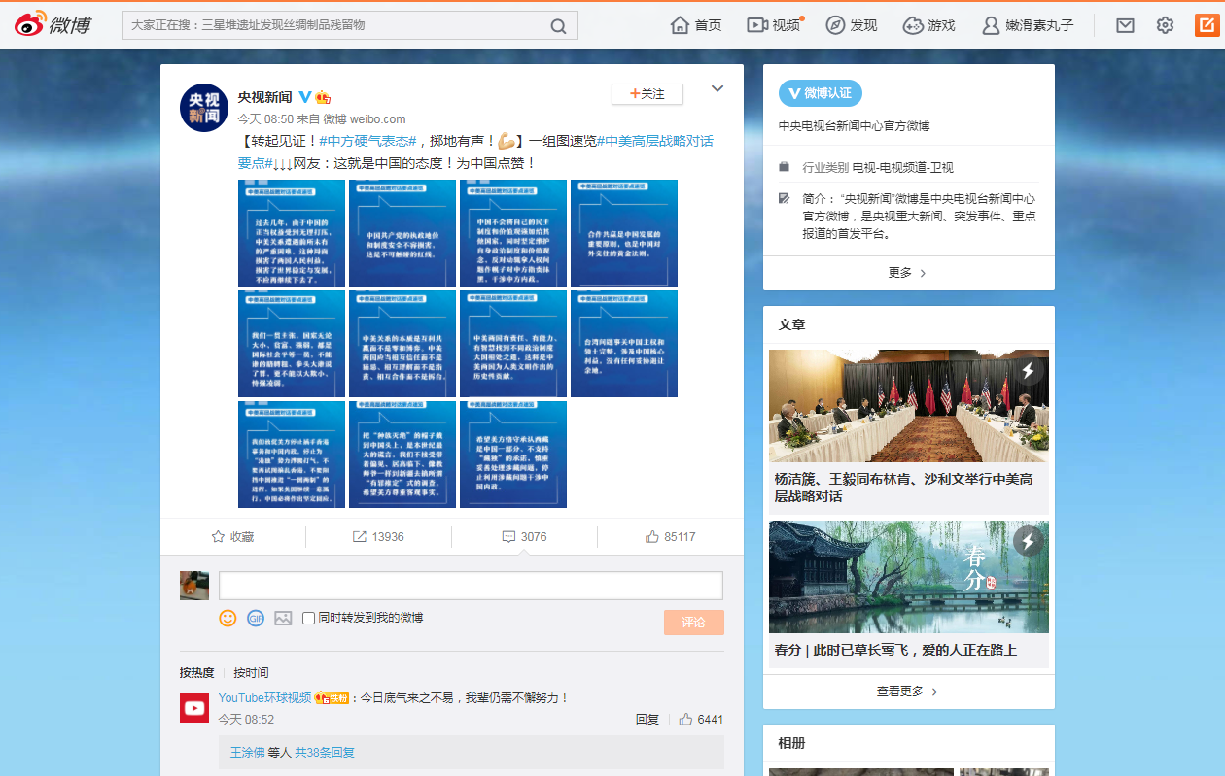Viewport: 1225px width, 776px height.
Task: Click my avatar beside comment box
Action: pyautogui.click(x=194, y=586)
